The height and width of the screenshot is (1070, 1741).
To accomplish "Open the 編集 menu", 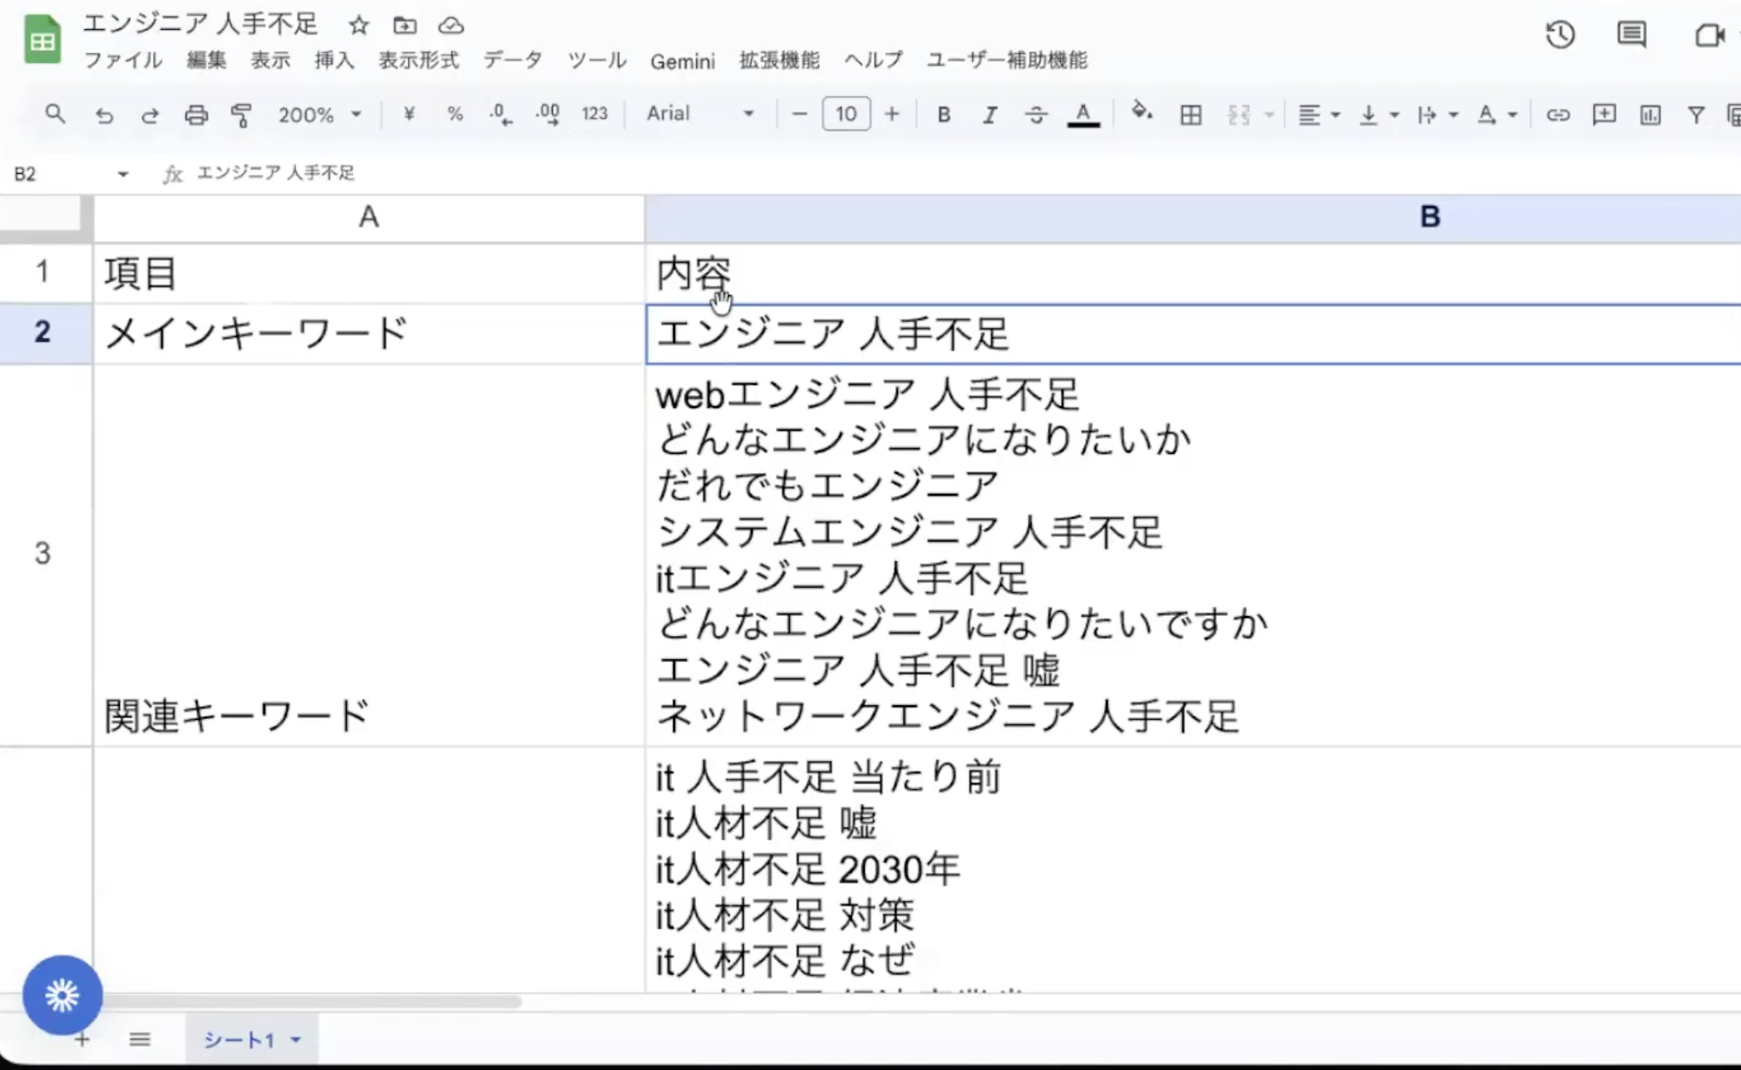I will click(206, 60).
